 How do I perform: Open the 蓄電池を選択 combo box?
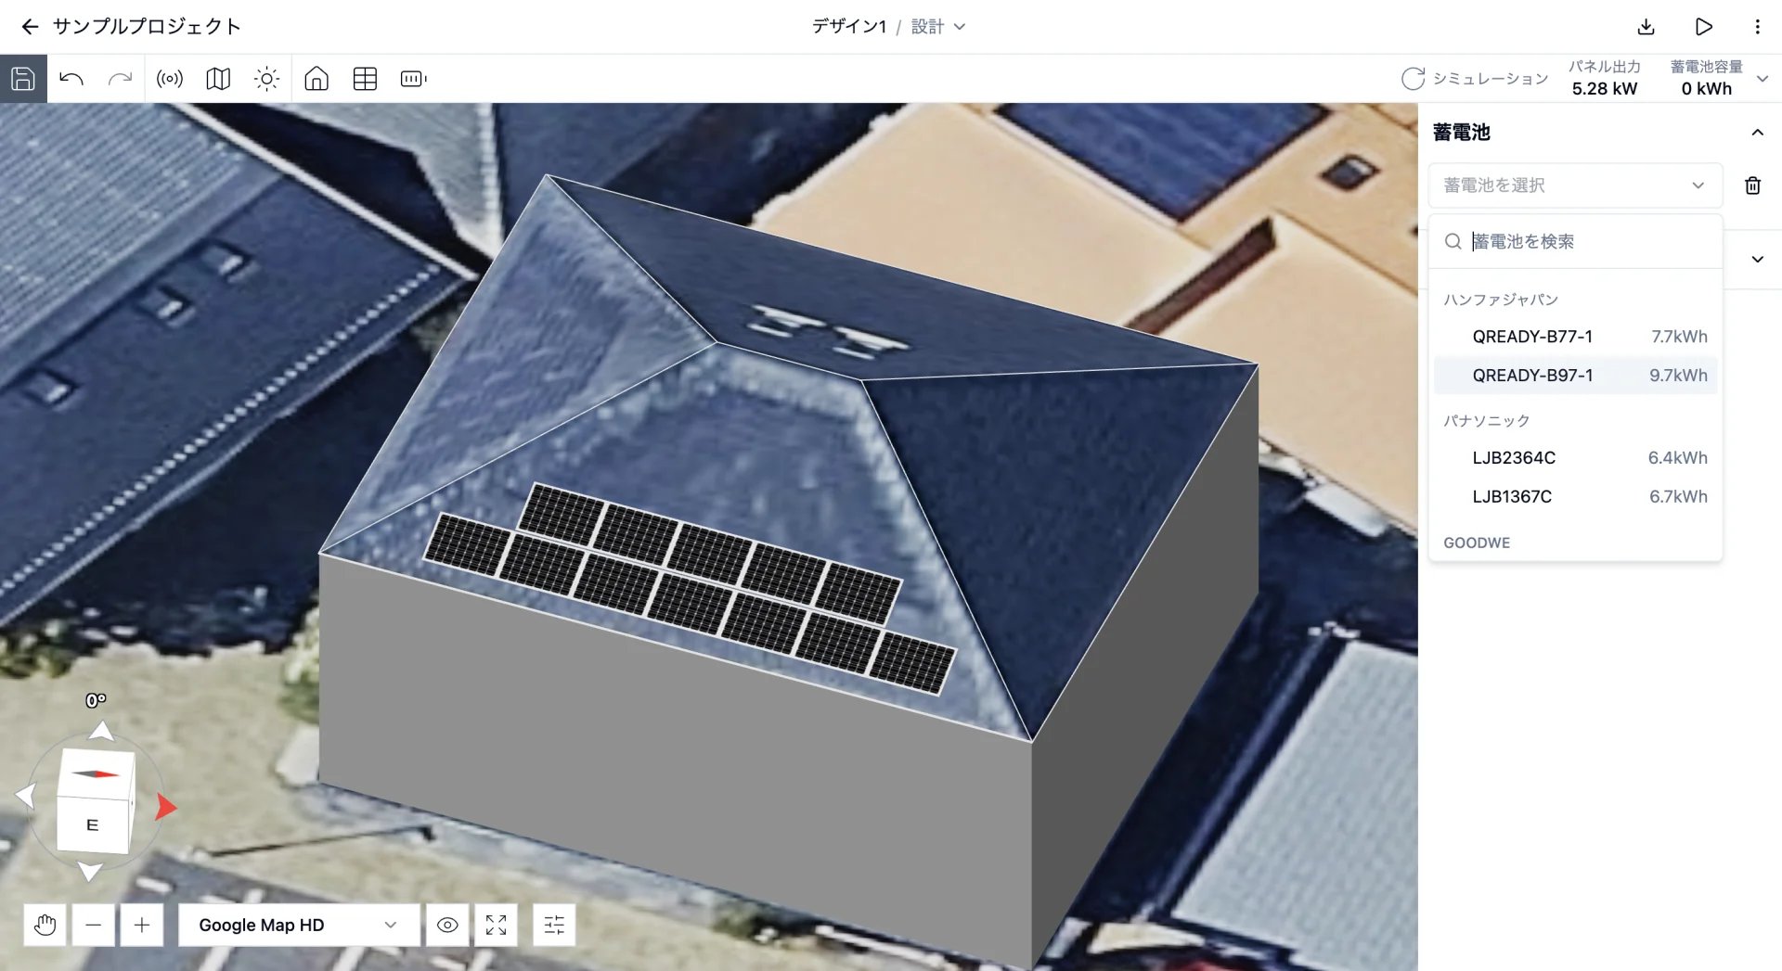click(x=1575, y=185)
